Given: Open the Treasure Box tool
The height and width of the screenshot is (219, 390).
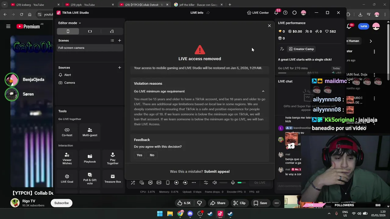Looking at the screenshot, I should 113,179.
